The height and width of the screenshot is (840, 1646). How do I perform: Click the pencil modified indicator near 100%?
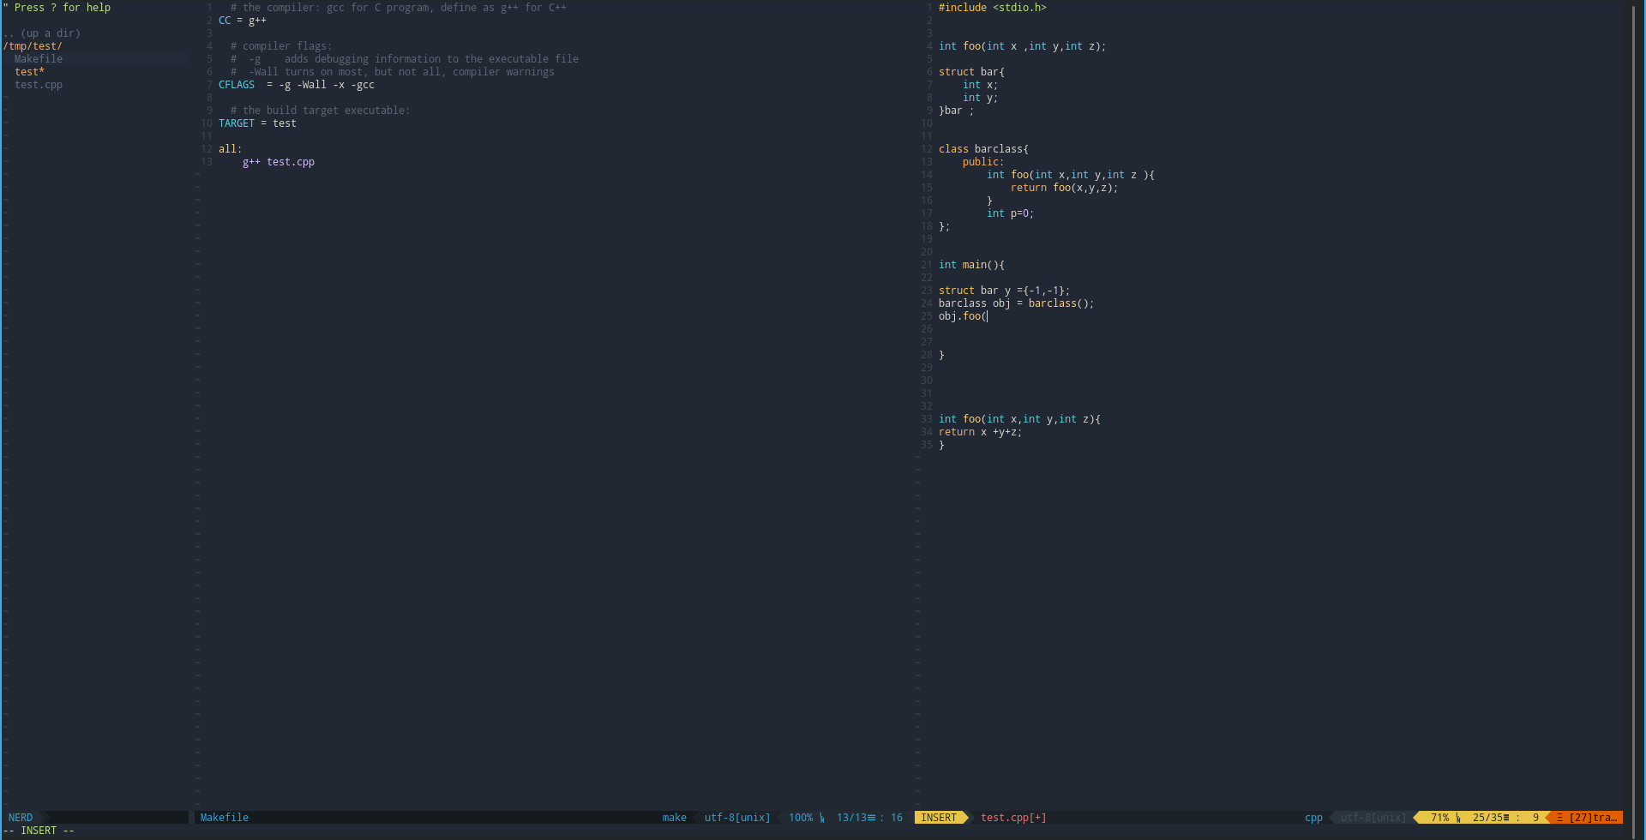821,817
